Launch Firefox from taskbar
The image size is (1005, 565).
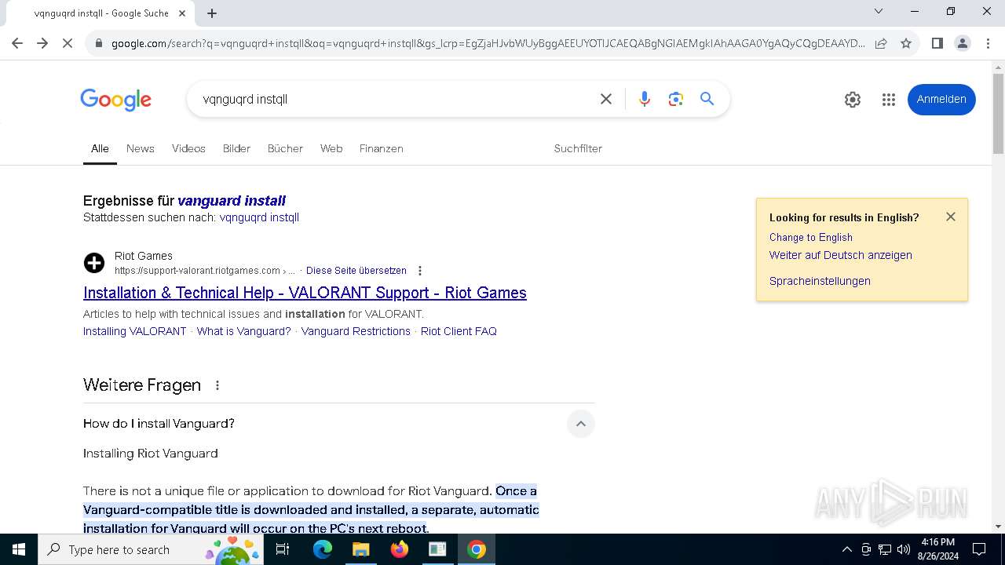(x=399, y=549)
